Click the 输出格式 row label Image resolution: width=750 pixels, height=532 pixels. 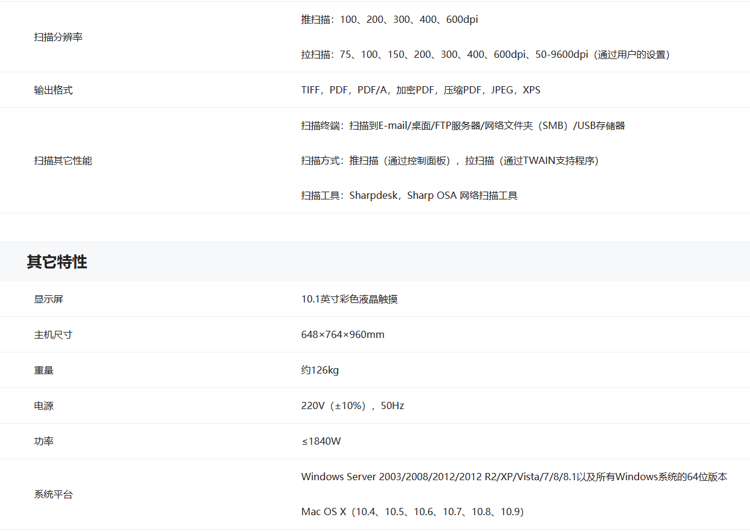tap(54, 90)
